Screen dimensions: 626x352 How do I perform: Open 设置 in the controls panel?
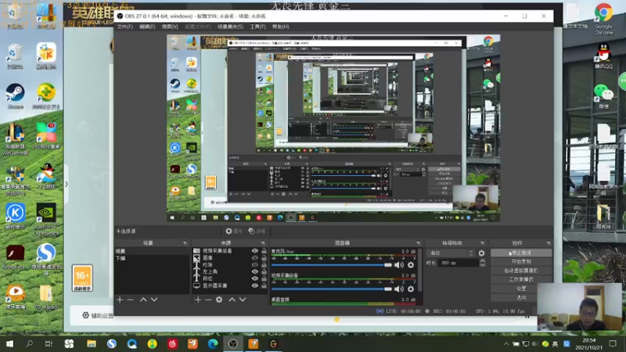[x=521, y=288]
